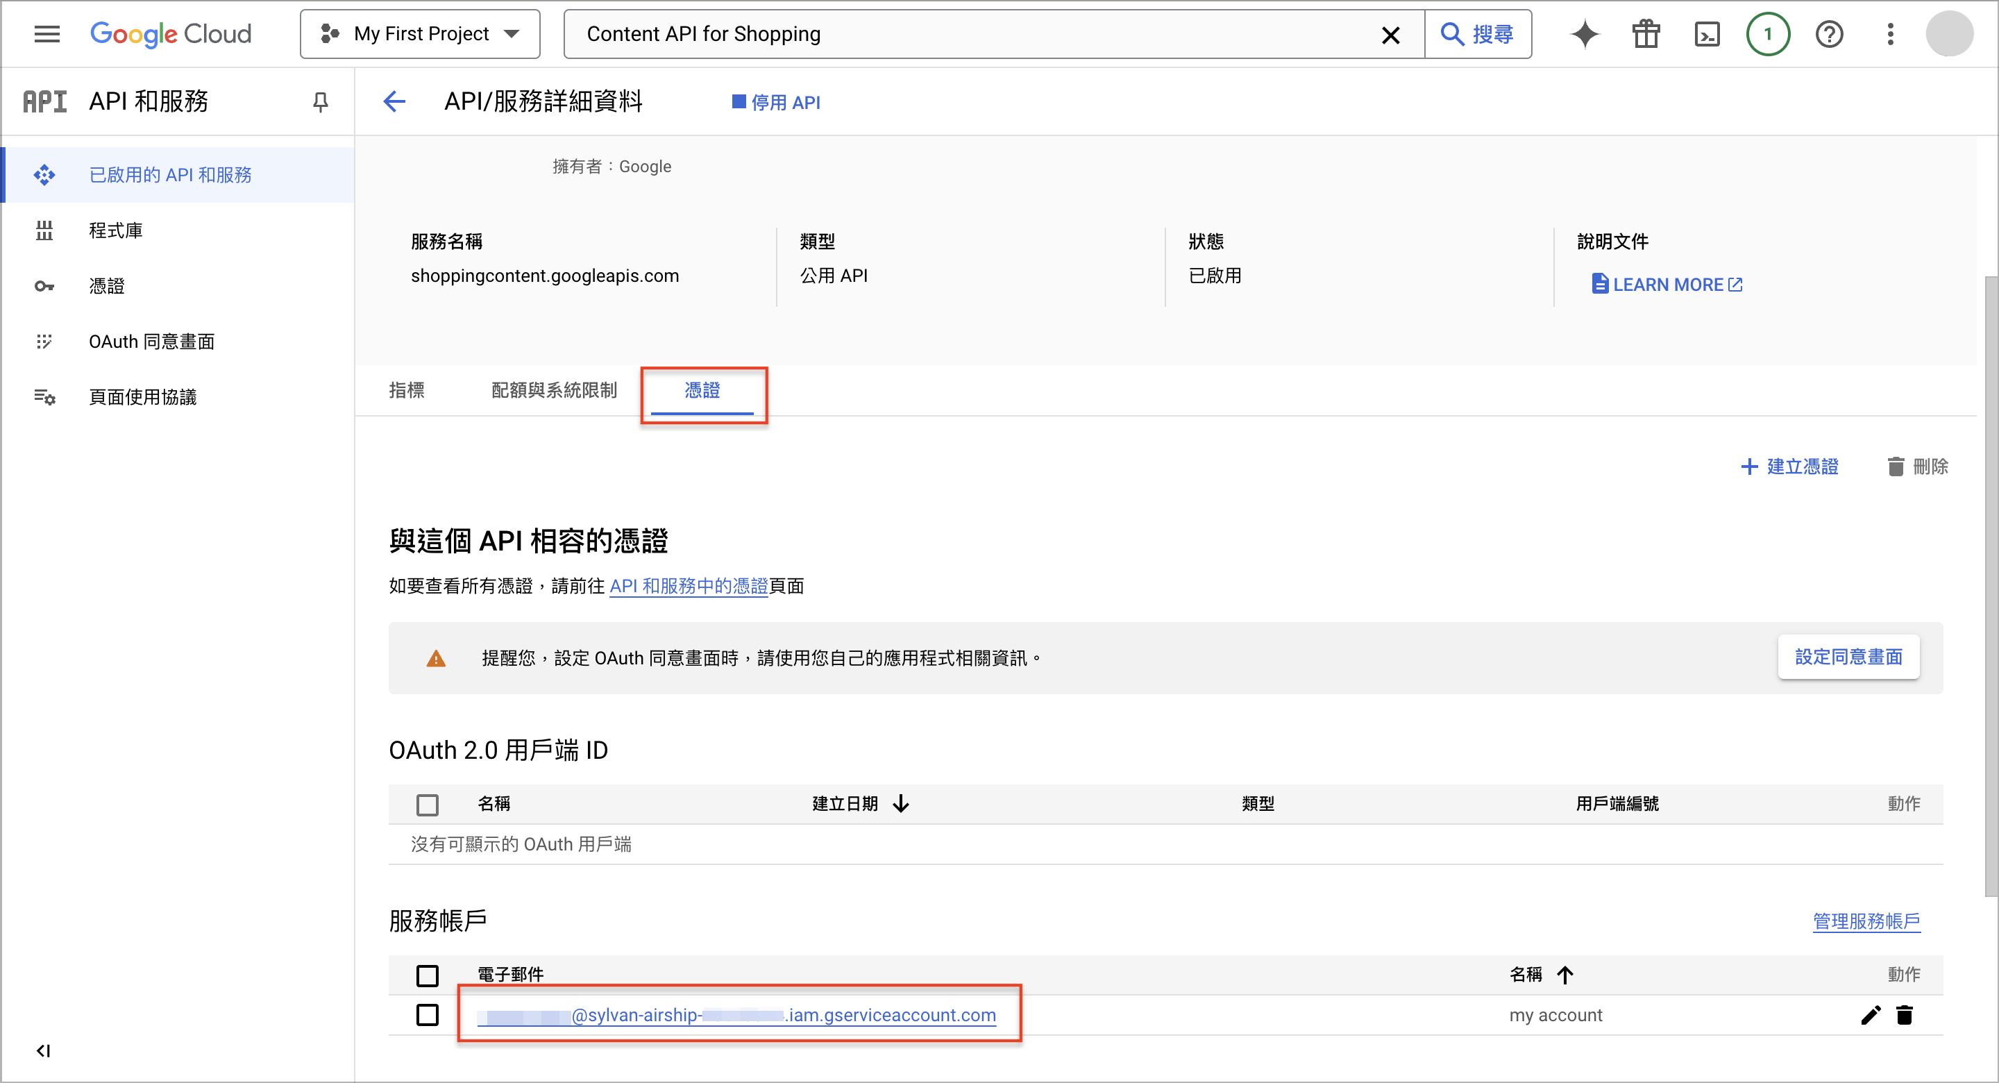Click the orange warning triangle icon
The width and height of the screenshot is (1999, 1083).
pos(436,658)
